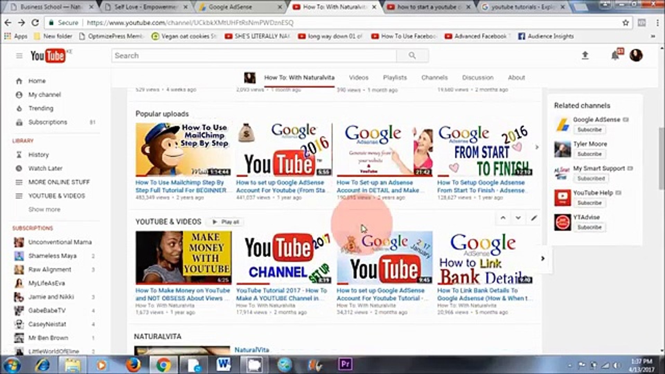Image resolution: width=665 pixels, height=374 pixels.
Task: Click the pencil edit section icon
Action: click(x=534, y=218)
